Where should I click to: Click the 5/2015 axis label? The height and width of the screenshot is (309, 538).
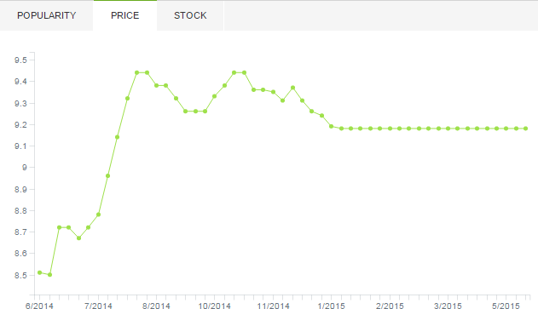(506, 306)
